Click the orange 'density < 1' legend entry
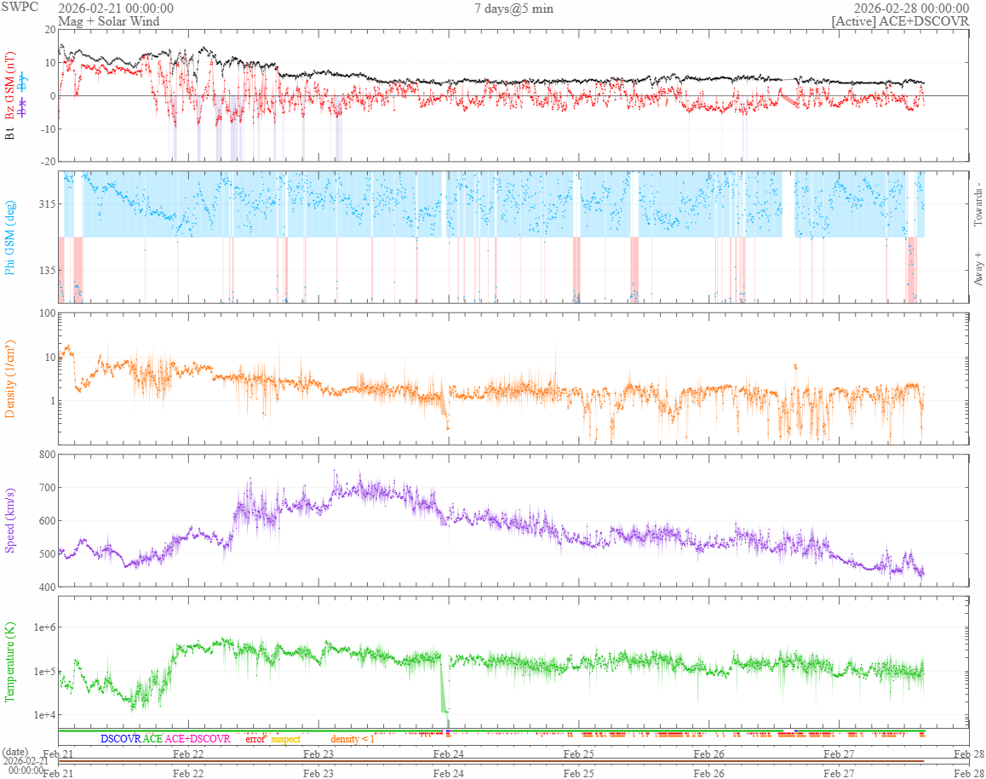This screenshot has width=986, height=779. (353, 739)
